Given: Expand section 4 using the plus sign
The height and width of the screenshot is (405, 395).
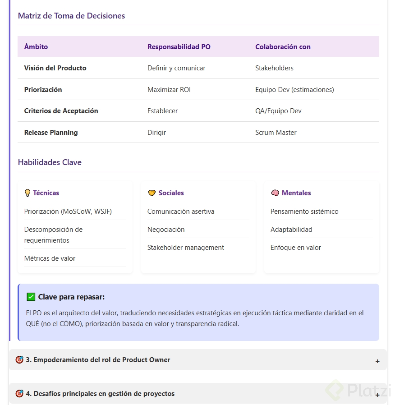Looking at the screenshot, I should tap(377, 395).
